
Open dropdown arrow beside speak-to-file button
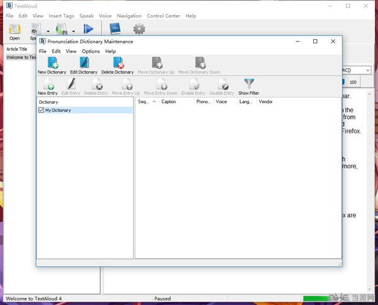coord(73,31)
